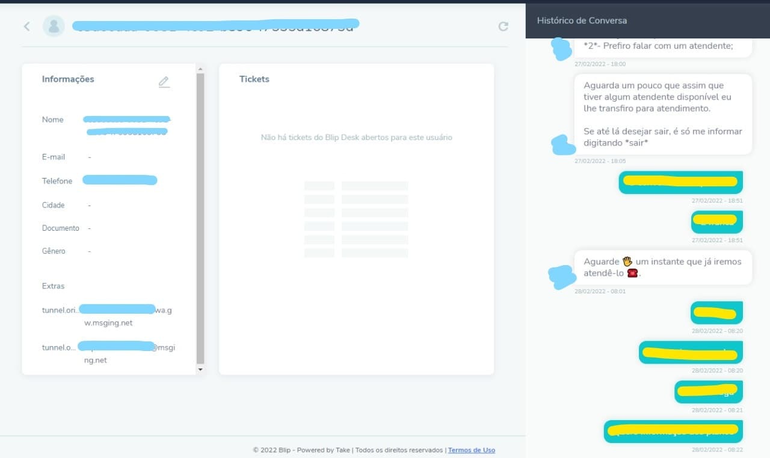The height and width of the screenshot is (458, 770).
Task: Click the Tickets heading
Action: [254, 79]
